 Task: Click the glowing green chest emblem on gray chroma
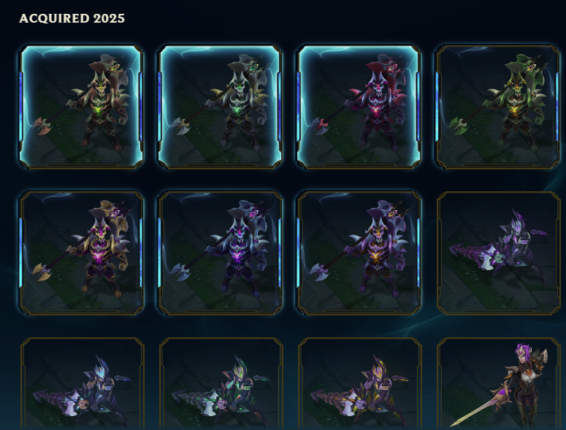237,110
